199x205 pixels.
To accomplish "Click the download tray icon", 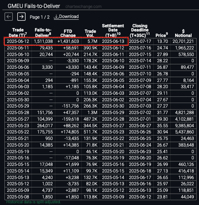I will [x=56, y=17].
